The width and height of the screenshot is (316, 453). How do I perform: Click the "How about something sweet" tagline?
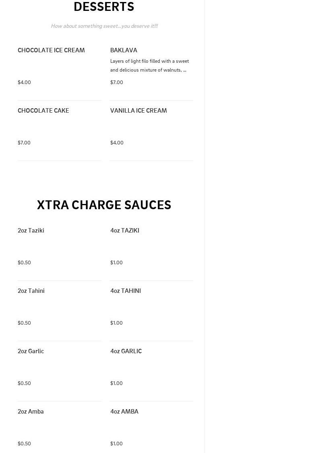click(x=104, y=26)
